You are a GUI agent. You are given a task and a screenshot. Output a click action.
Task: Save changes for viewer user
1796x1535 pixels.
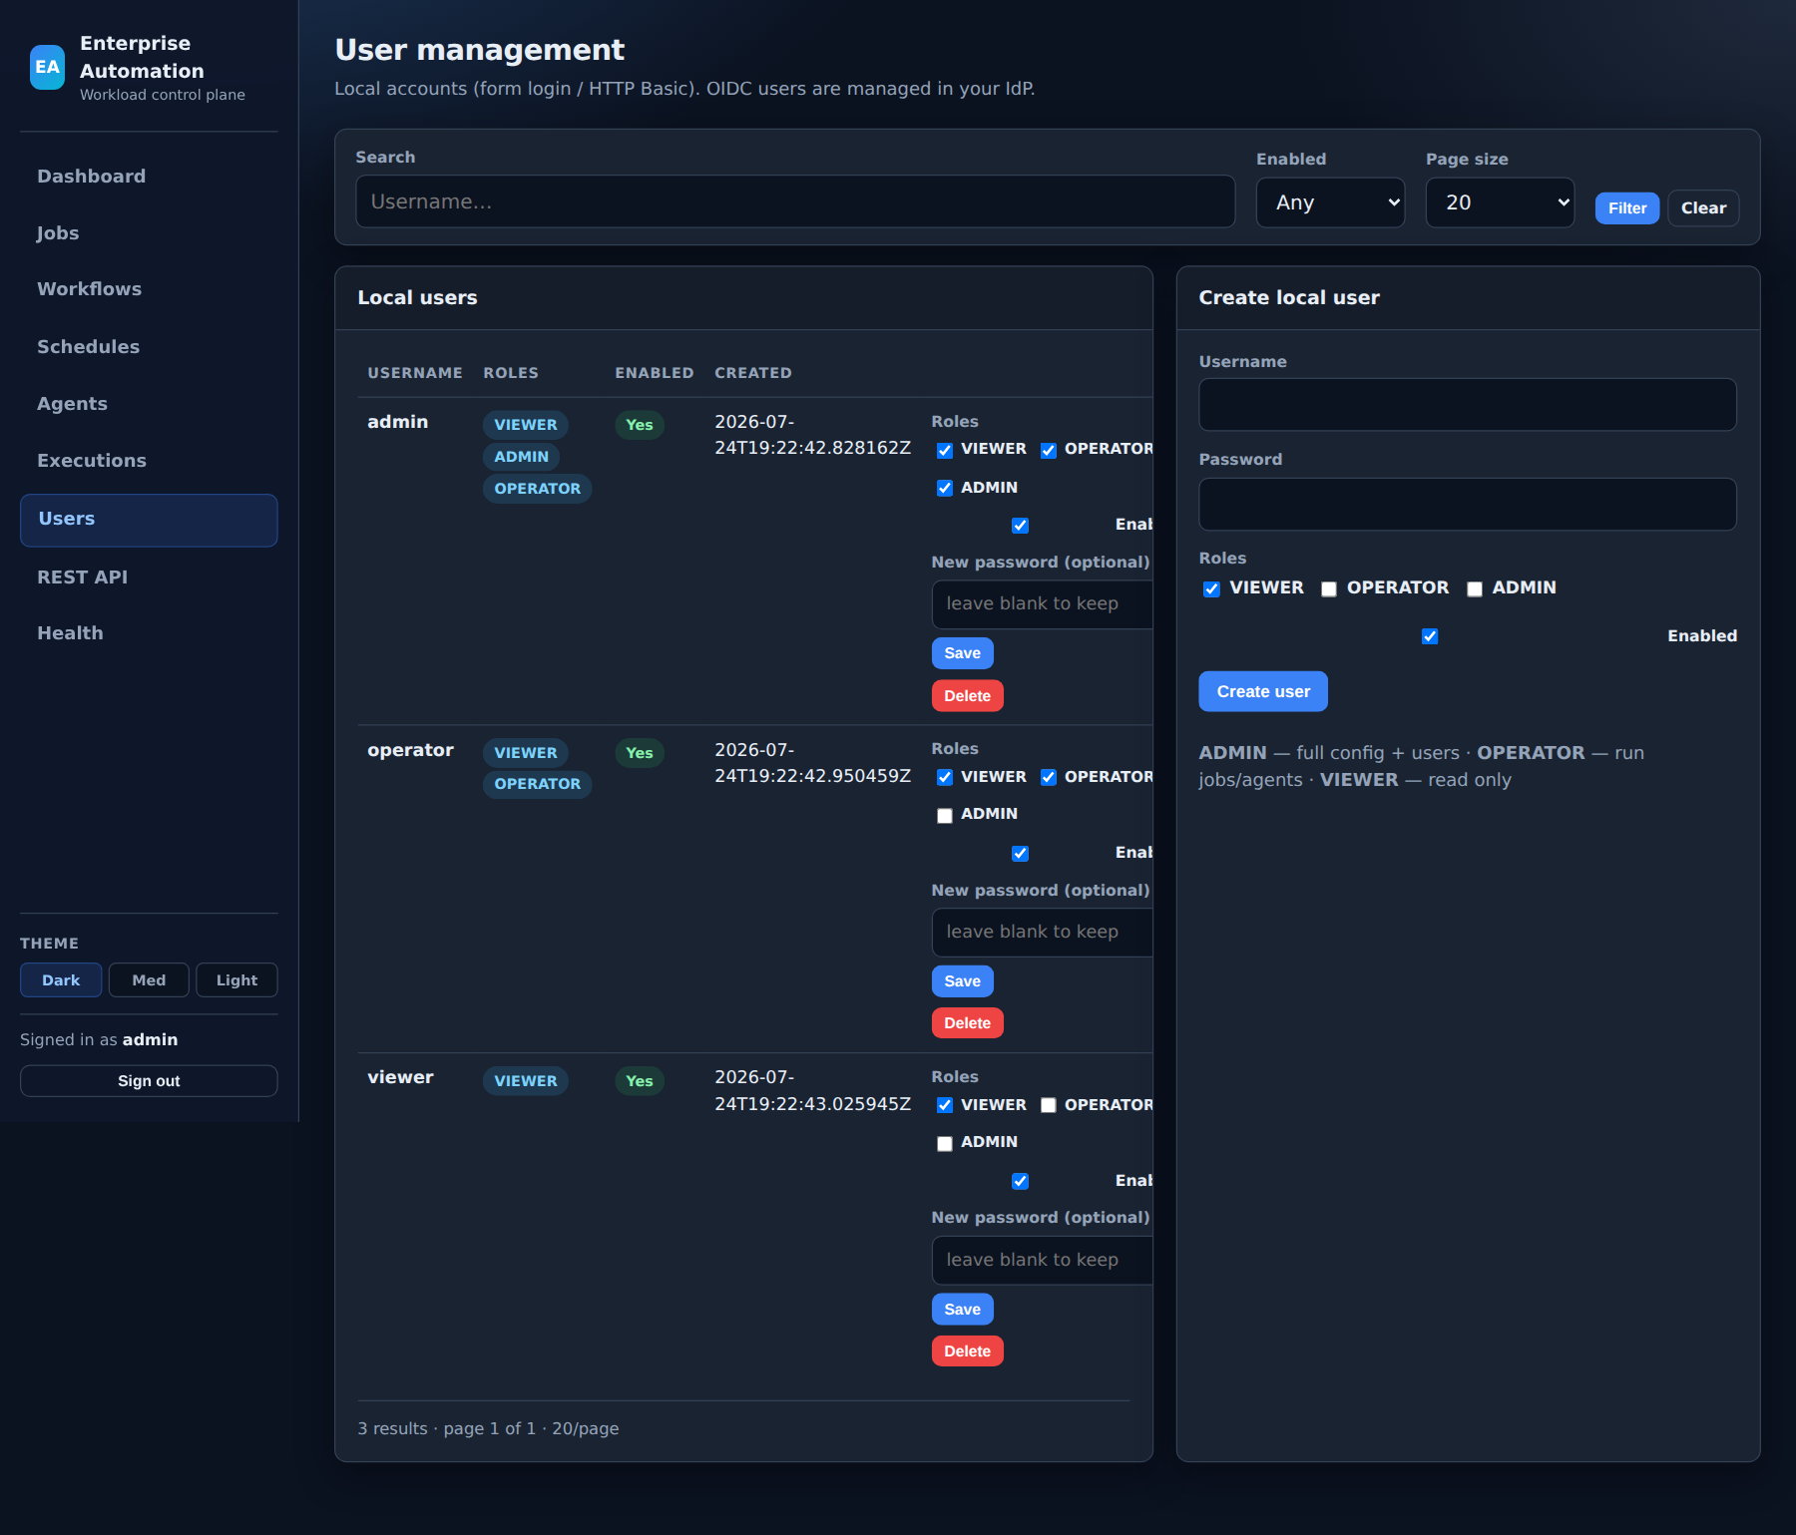click(963, 1310)
